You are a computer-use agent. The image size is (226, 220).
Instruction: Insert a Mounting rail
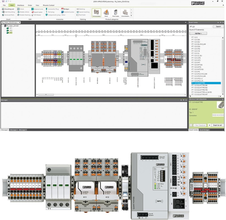8,9
